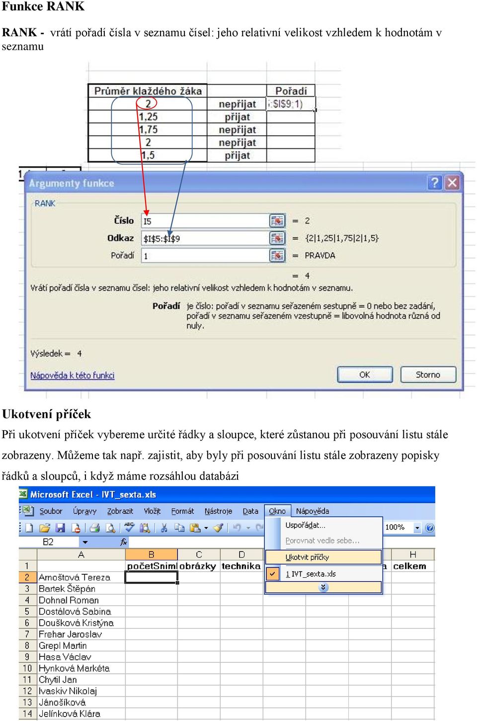Click range selector icon for Pořadí field
The image size is (477, 721).
click(x=277, y=256)
